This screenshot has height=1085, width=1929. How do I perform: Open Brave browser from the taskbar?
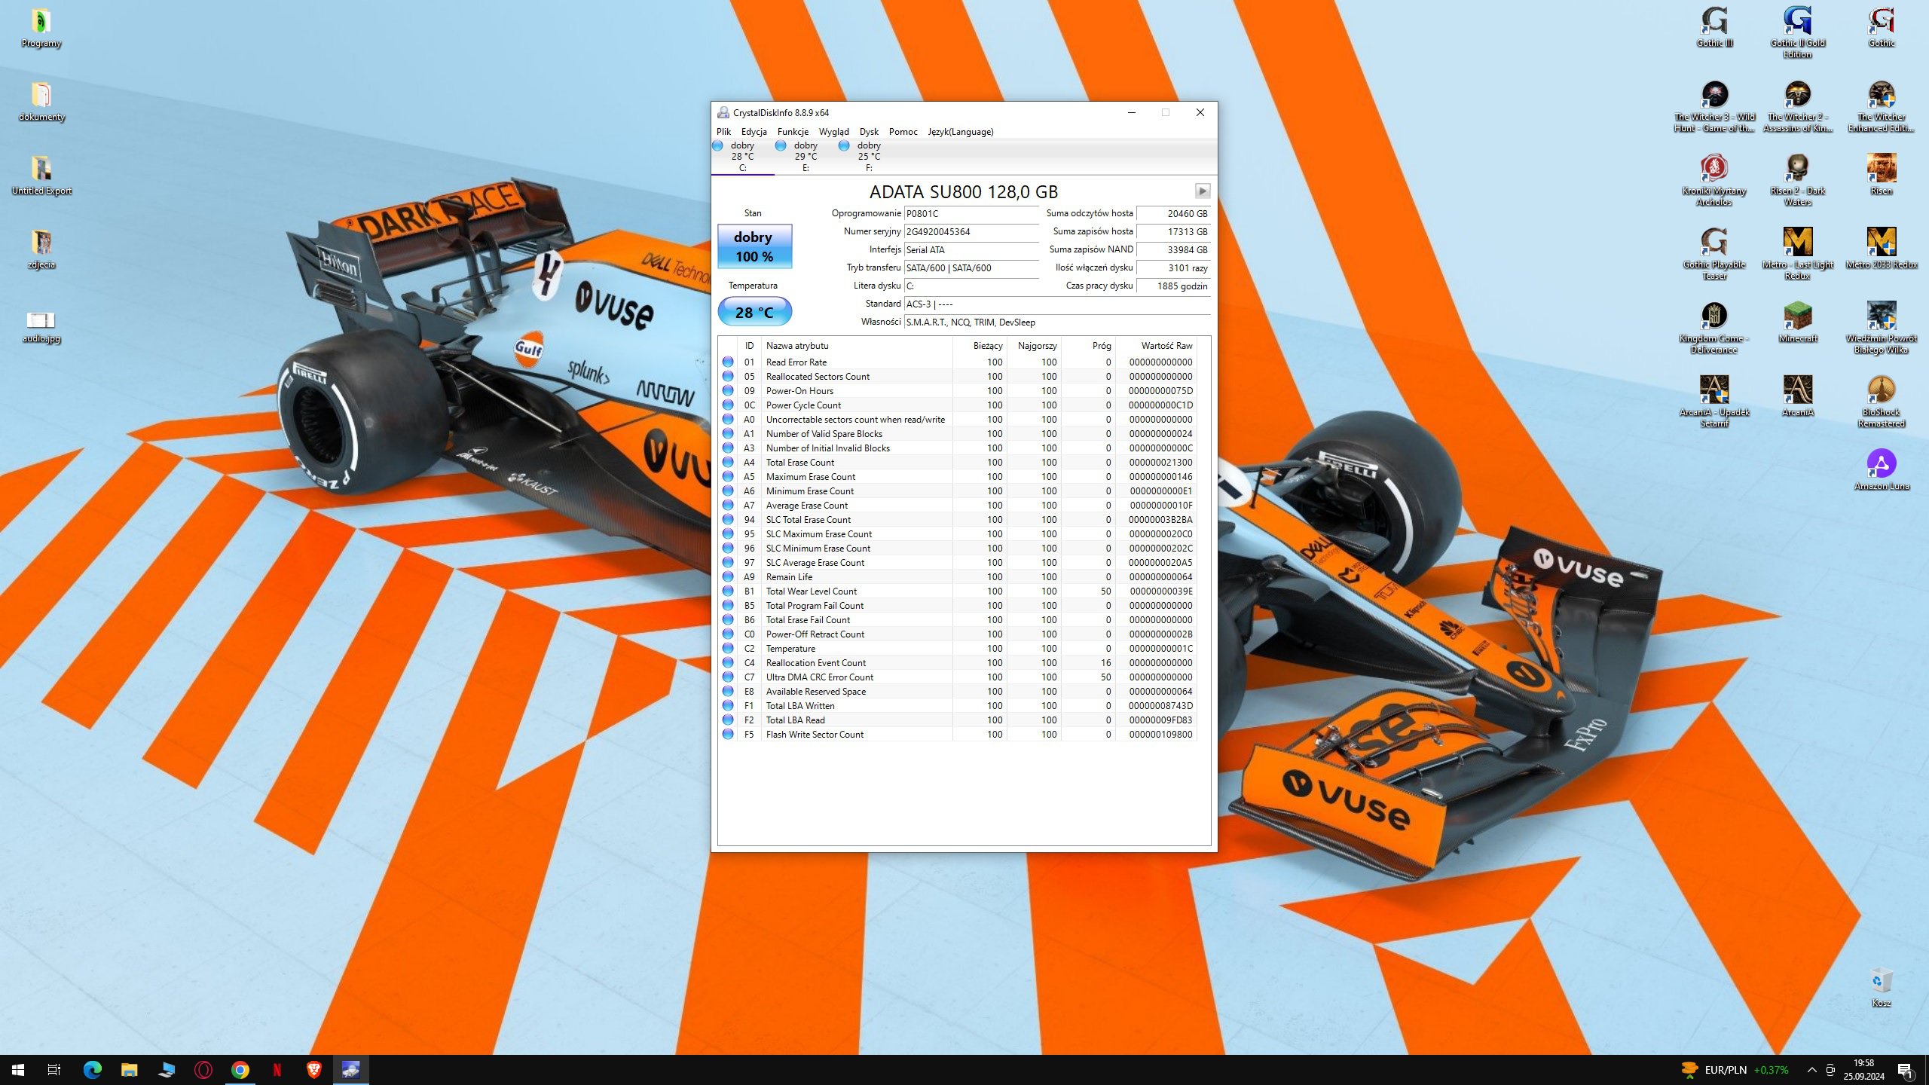(314, 1070)
